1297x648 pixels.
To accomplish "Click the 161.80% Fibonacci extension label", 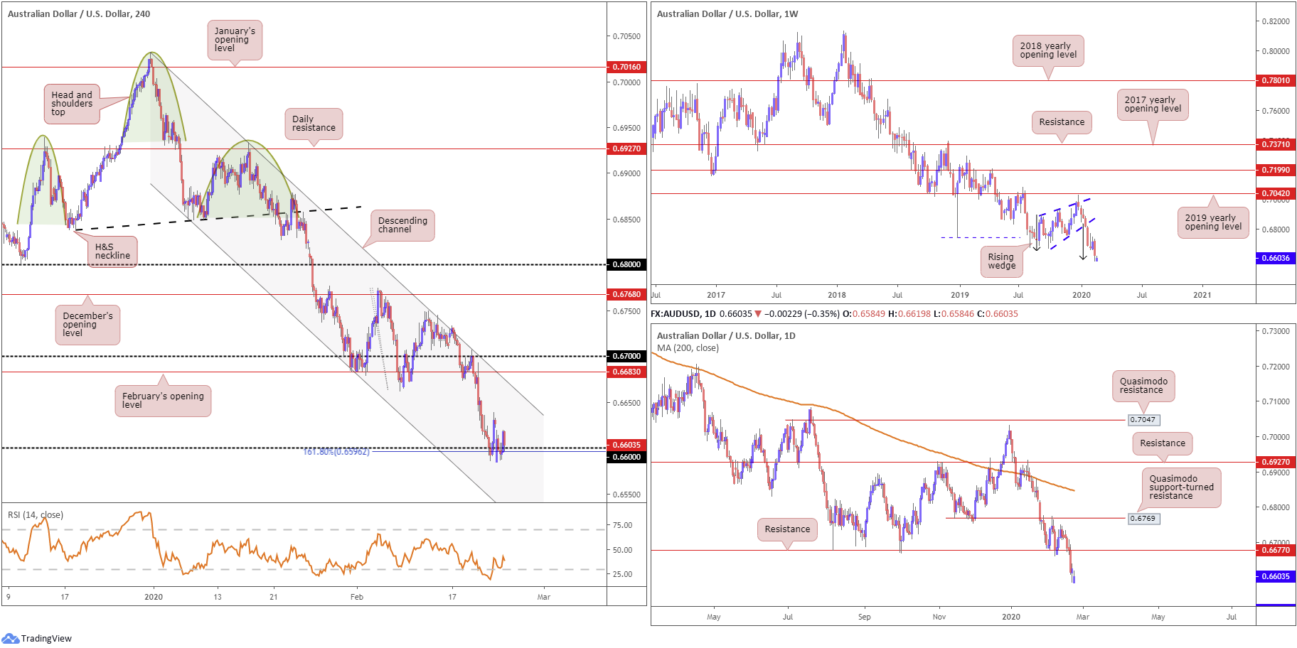I will [x=336, y=452].
